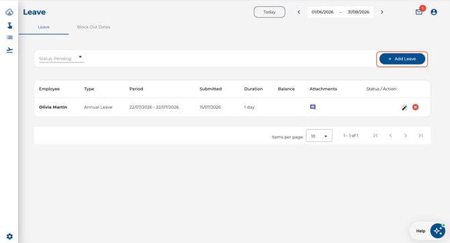Image resolution: width=450 pixels, height=243 pixels.
Task: Click the Today button
Action: point(269,12)
